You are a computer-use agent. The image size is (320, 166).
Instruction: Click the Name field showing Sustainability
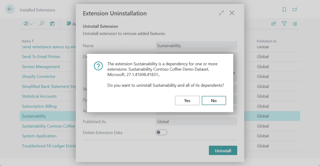coord(196,46)
